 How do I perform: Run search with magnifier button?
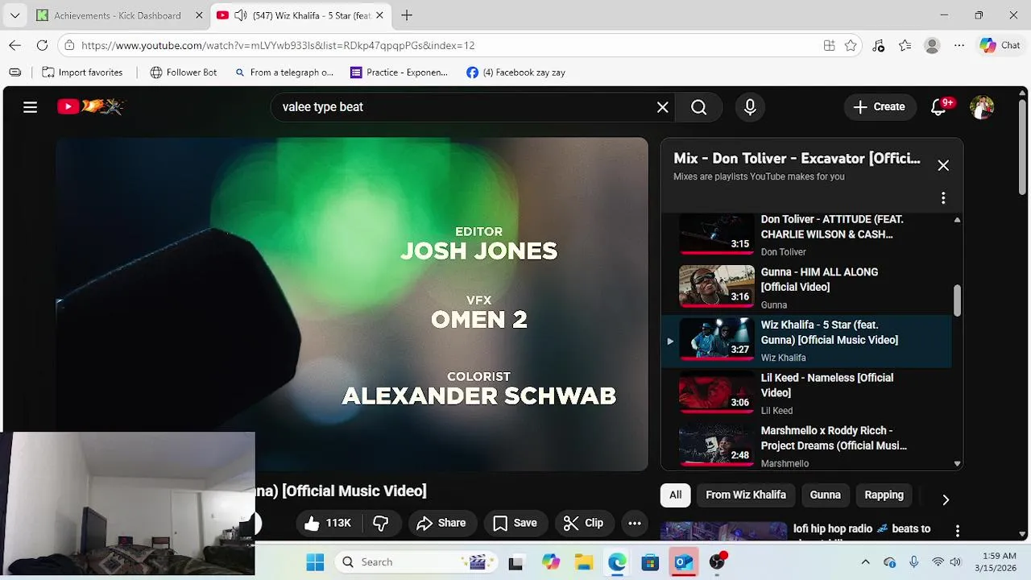coord(699,107)
